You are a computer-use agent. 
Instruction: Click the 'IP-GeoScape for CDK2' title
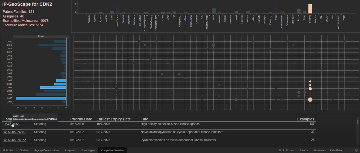[x=27, y=4]
